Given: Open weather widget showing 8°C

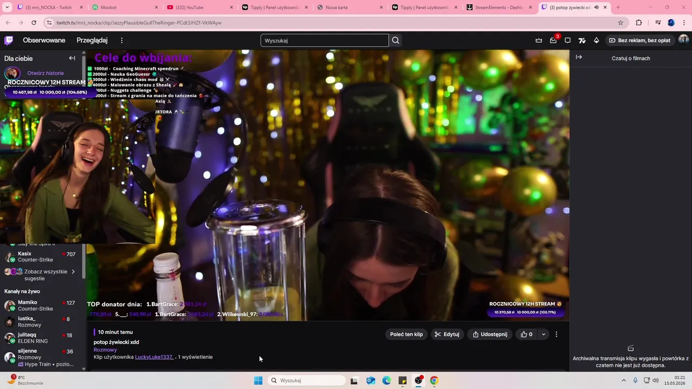Looking at the screenshot, I should [24, 380].
